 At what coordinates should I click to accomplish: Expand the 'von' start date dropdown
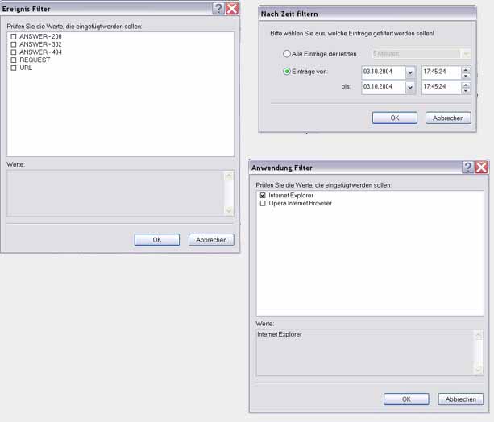(x=410, y=72)
